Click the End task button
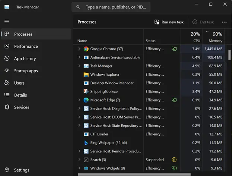The height and width of the screenshot is (176, 233). coord(203,22)
